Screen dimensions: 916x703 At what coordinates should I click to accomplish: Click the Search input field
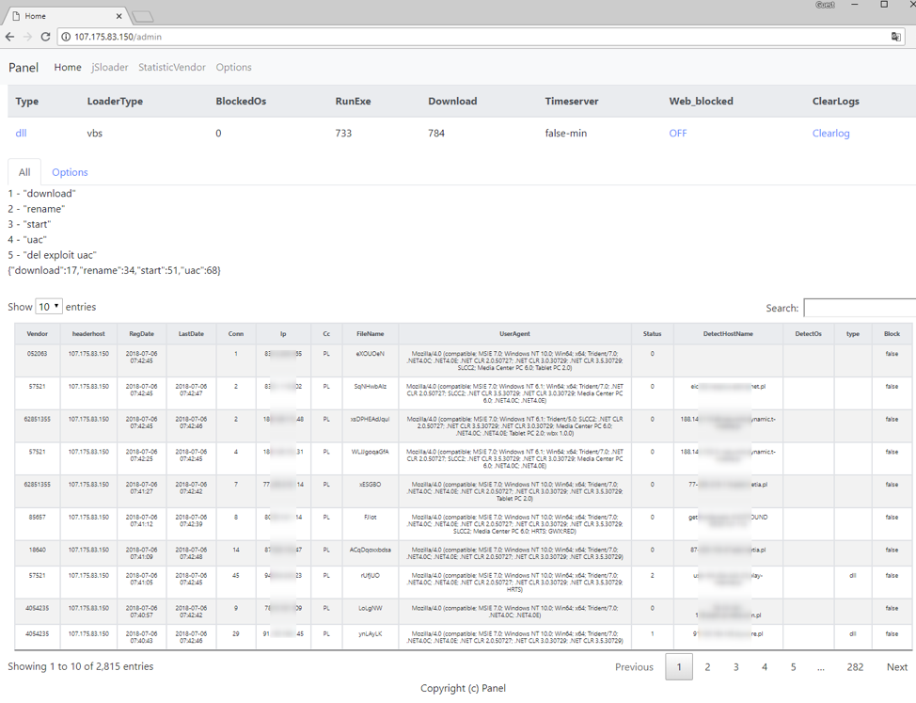[860, 308]
